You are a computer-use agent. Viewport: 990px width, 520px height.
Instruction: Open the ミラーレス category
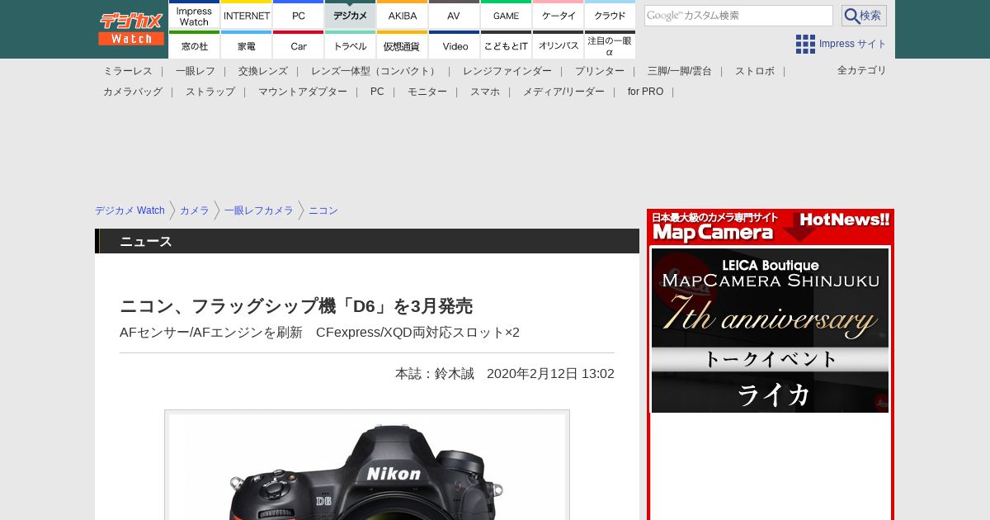point(128,71)
